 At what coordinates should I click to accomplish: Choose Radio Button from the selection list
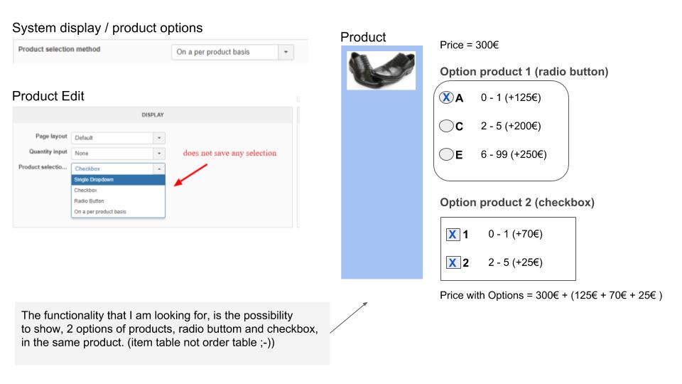119,201
